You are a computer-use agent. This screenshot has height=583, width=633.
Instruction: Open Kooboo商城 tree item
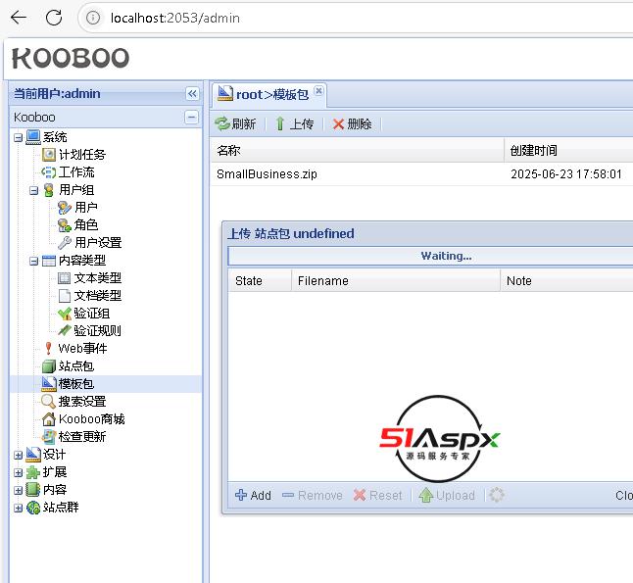coord(92,419)
